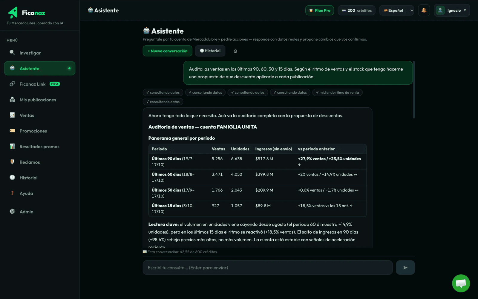The image size is (478, 299).
Task: Select the $399.8 M ingresos cell
Action: click(x=264, y=174)
